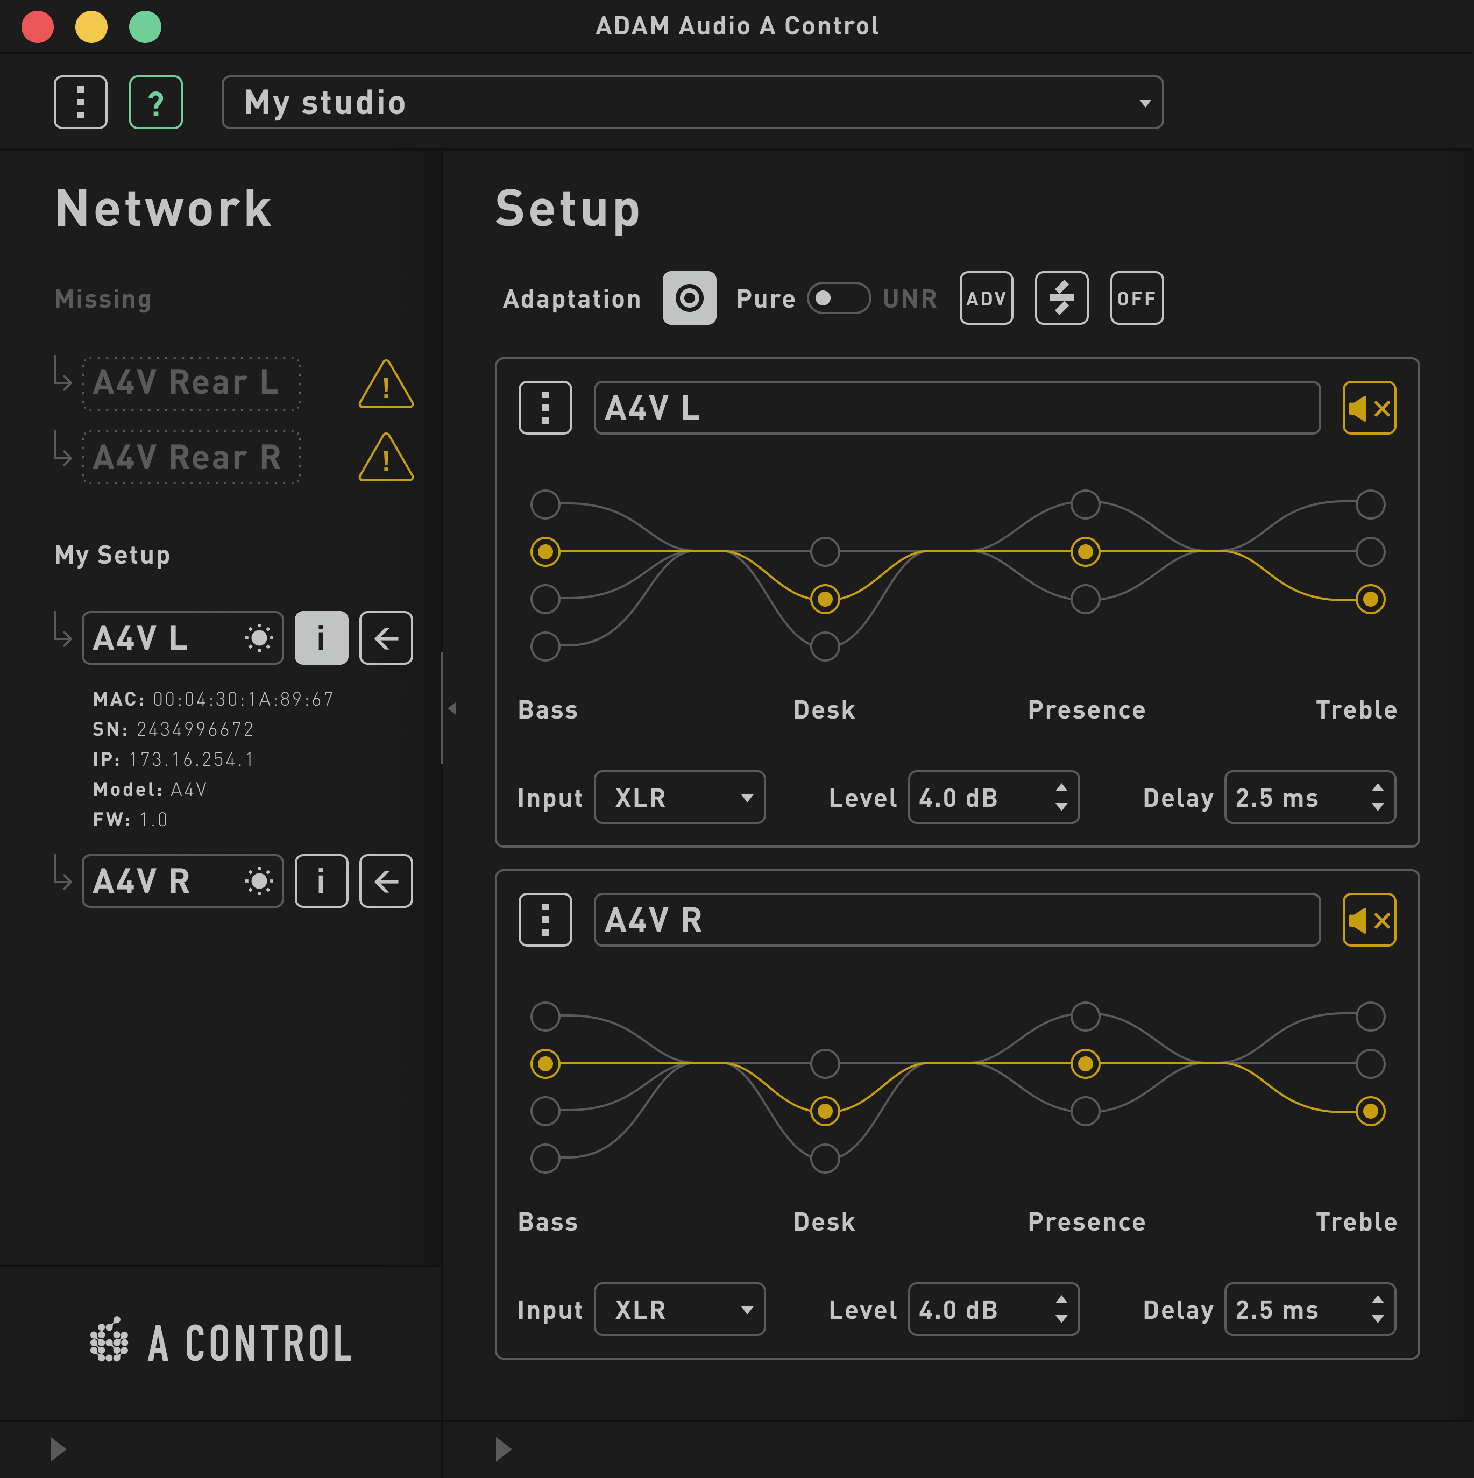The width and height of the screenshot is (1474, 1478).
Task: Mute the A4V L speaker
Action: [1369, 407]
